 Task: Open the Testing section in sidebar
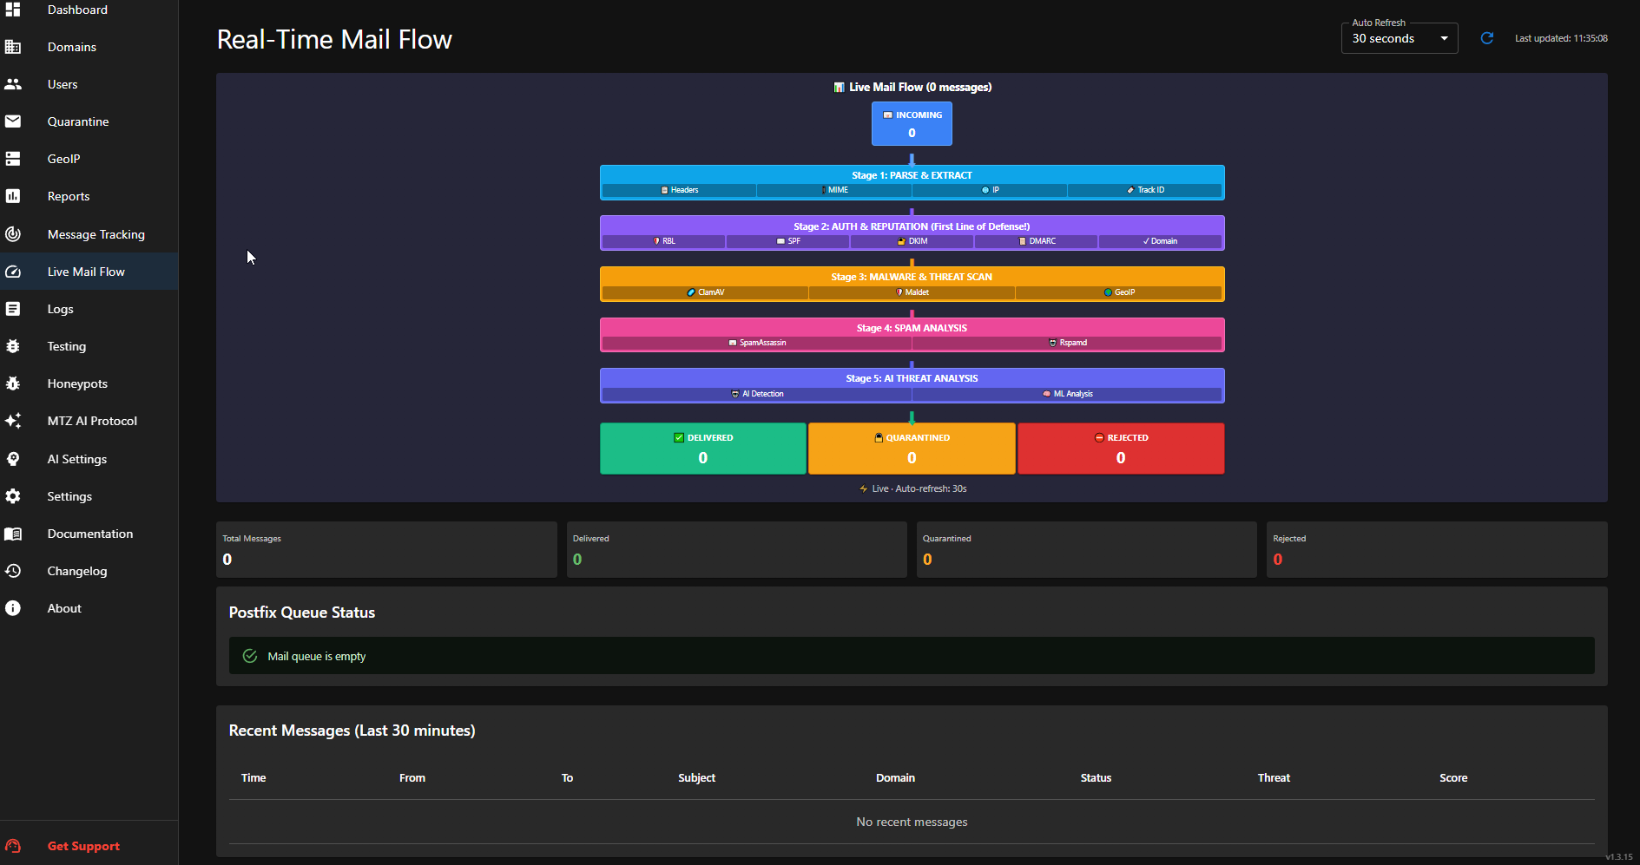coord(66,346)
